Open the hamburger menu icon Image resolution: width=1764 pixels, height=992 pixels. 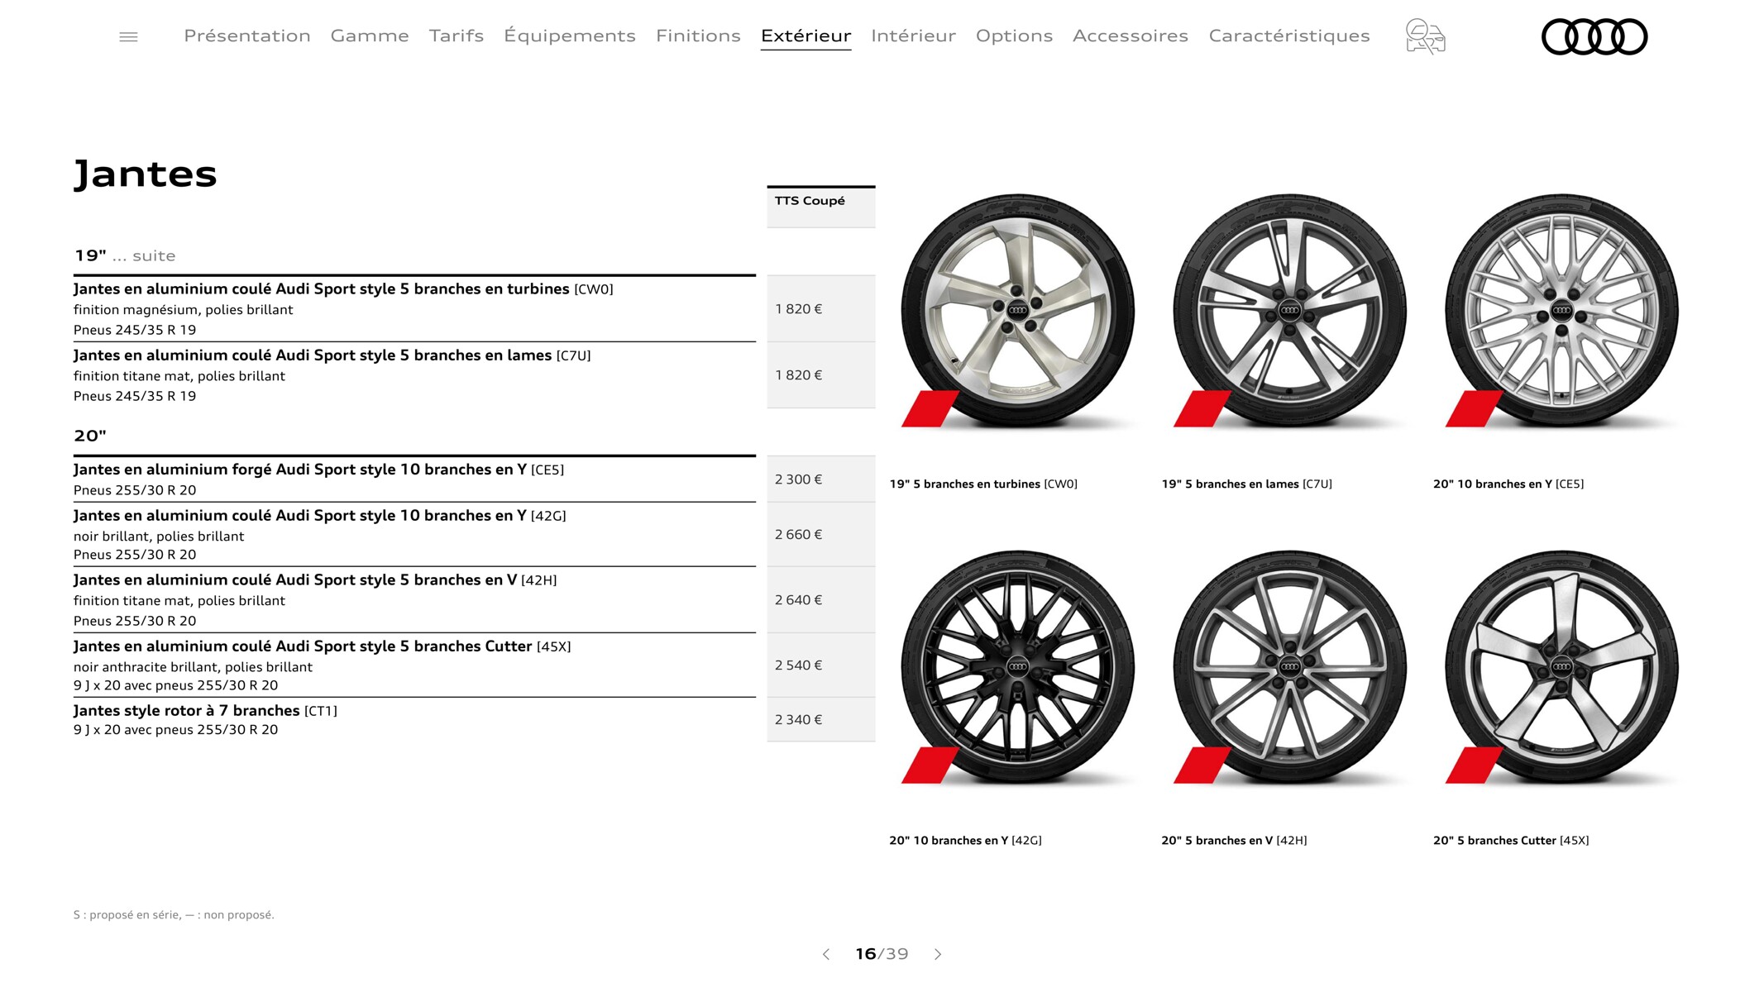click(128, 37)
